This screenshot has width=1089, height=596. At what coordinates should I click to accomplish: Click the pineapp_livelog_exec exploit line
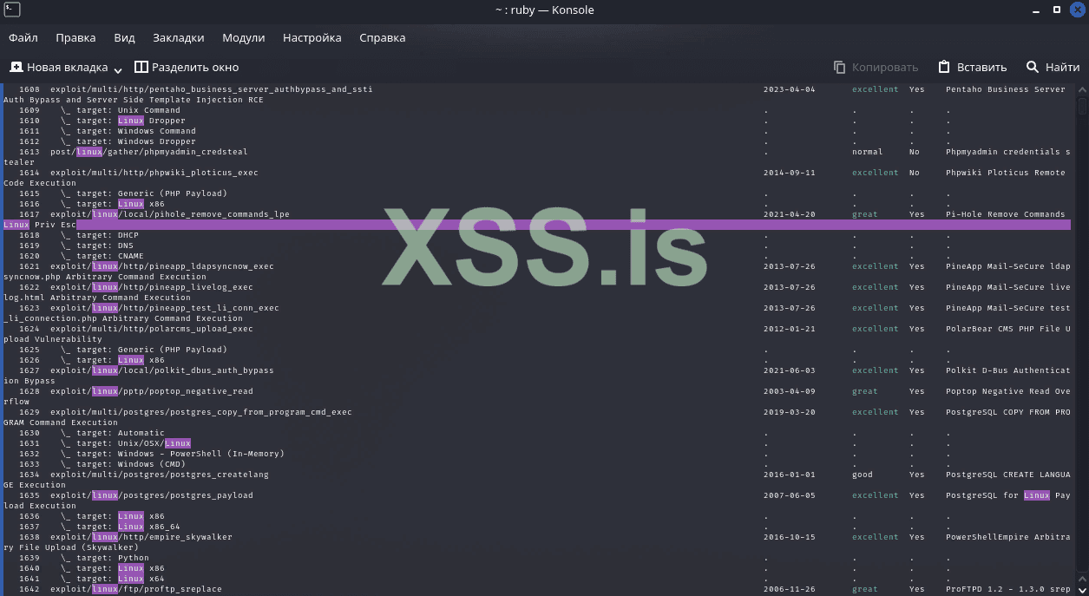pos(152,287)
